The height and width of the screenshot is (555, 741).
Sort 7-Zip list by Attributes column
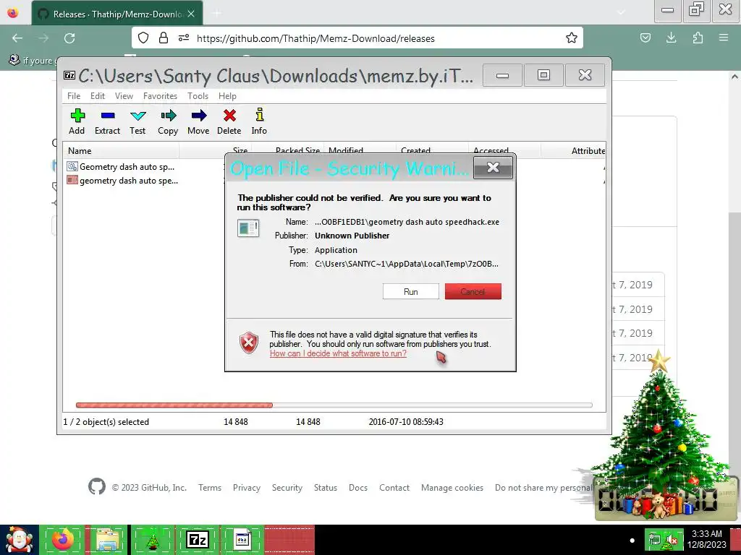[574, 151]
